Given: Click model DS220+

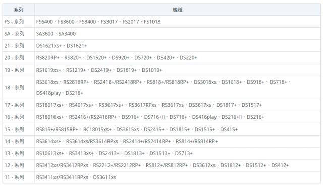Looking at the screenshot, I should click(x=188, y=58).
